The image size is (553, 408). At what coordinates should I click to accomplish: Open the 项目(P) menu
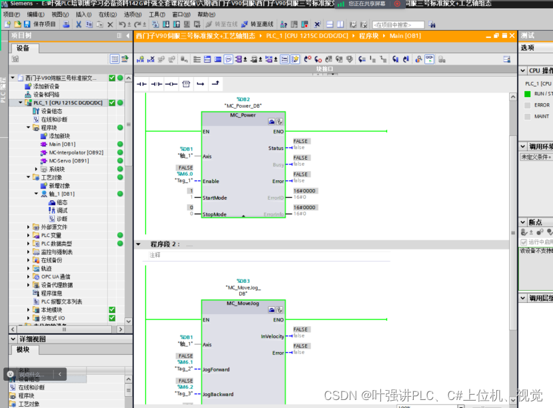point(11,15)
